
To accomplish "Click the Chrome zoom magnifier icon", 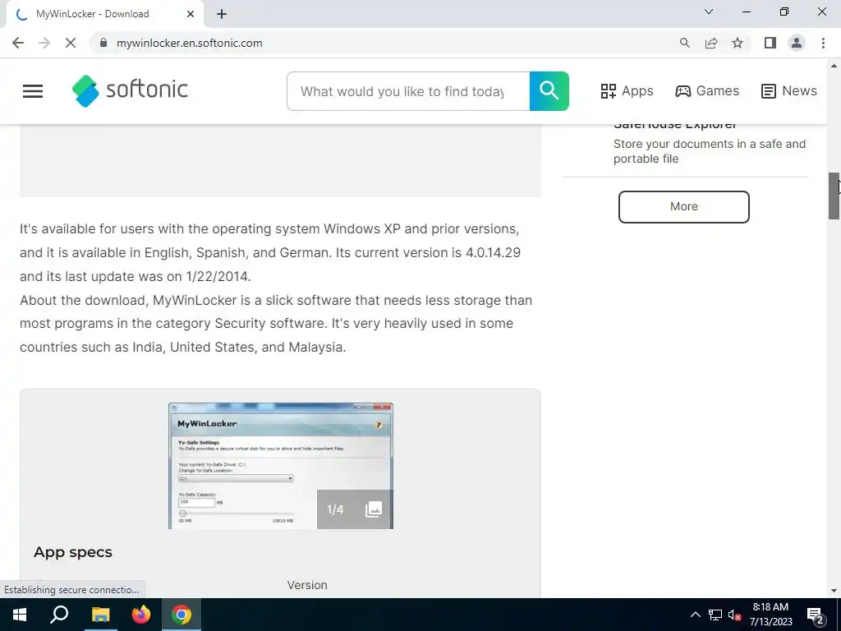I will pyautogui.click(x=684, y=43).
